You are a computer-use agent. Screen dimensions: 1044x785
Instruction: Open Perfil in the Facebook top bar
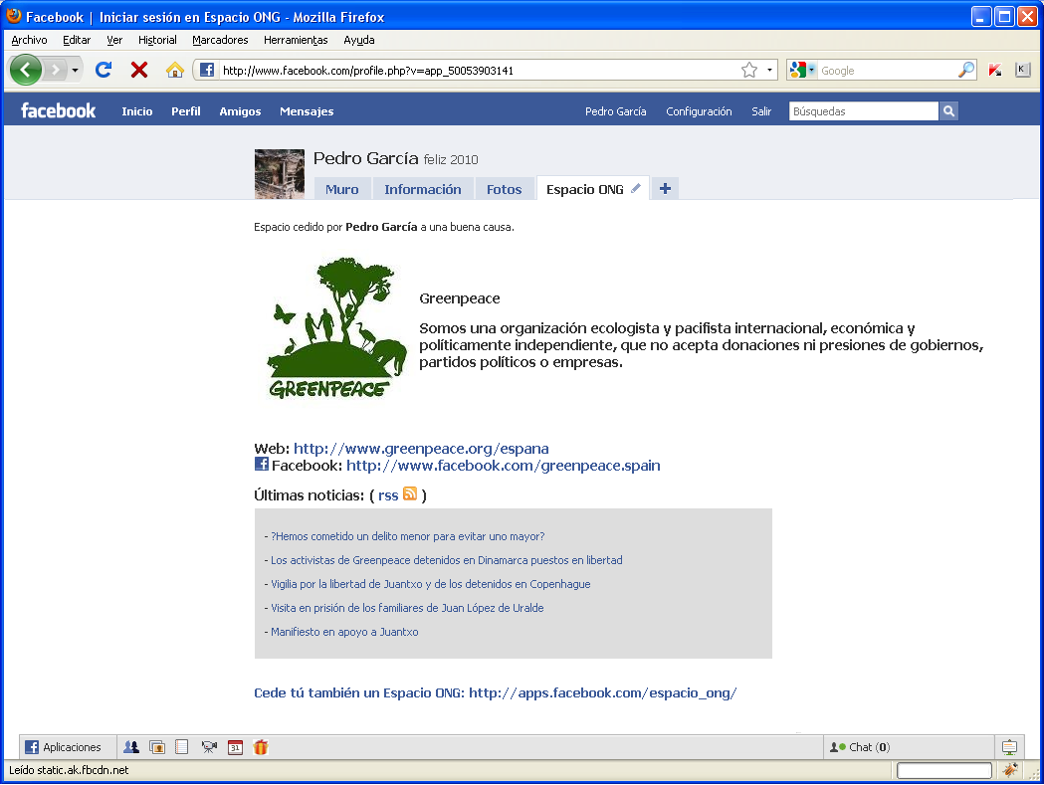(x=186, y=111)
